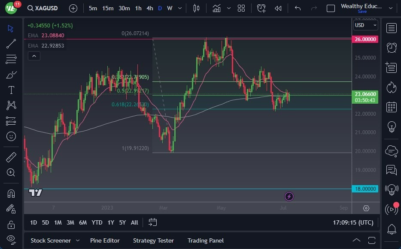The height and width of the screenshot is (249, 401).
Task: Open the Pine Editor tab
Action: coord(105,240)
